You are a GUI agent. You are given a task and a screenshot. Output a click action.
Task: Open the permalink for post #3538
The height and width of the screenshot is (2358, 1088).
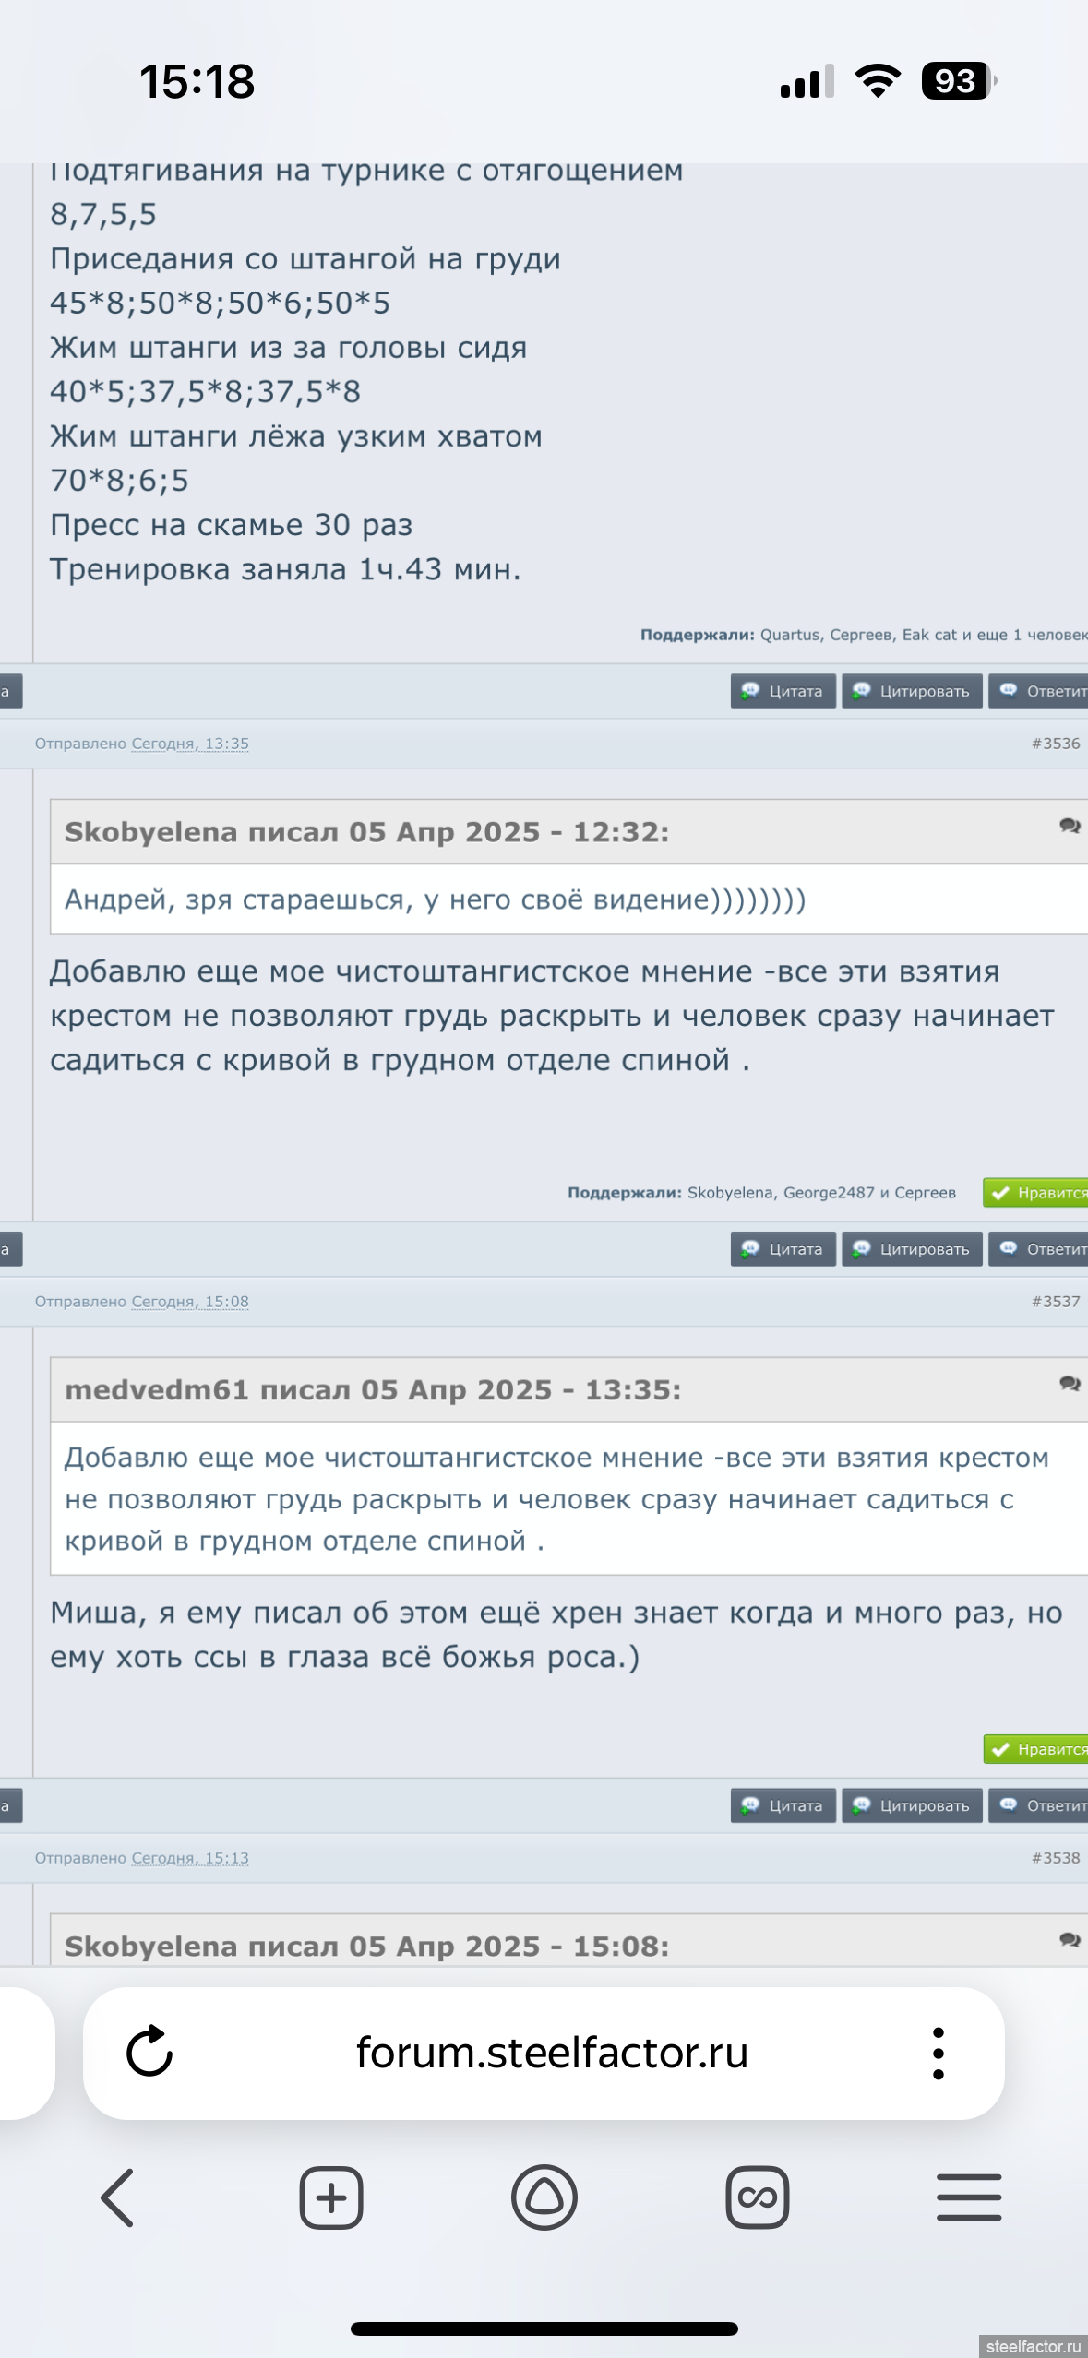coord(1055,1858)
